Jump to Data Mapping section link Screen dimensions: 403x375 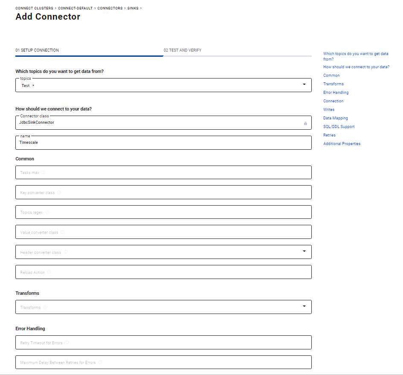pyautogui.click(x=335, y=118)
